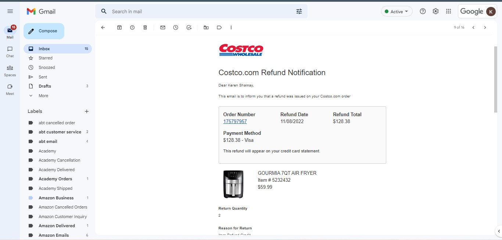Create a new label plus icon
The image size is (502, 240).
(x=87, y=111)
